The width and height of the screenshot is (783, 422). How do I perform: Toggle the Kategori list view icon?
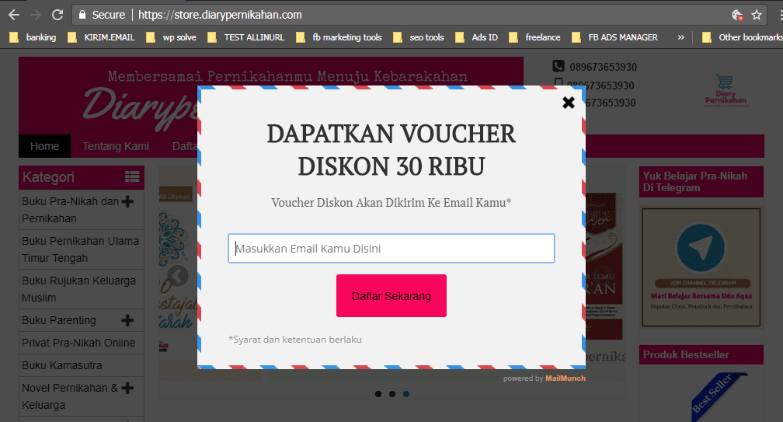tap(131, 177)
